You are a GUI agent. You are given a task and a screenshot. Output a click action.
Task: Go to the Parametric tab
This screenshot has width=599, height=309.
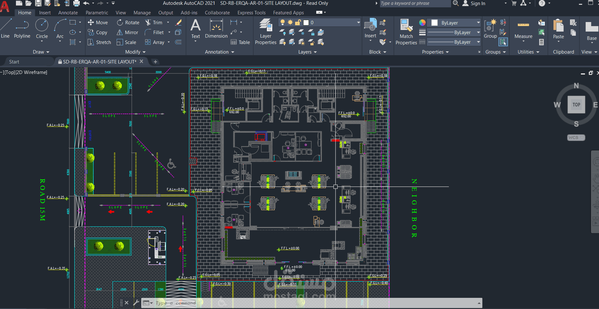[97, 13]
